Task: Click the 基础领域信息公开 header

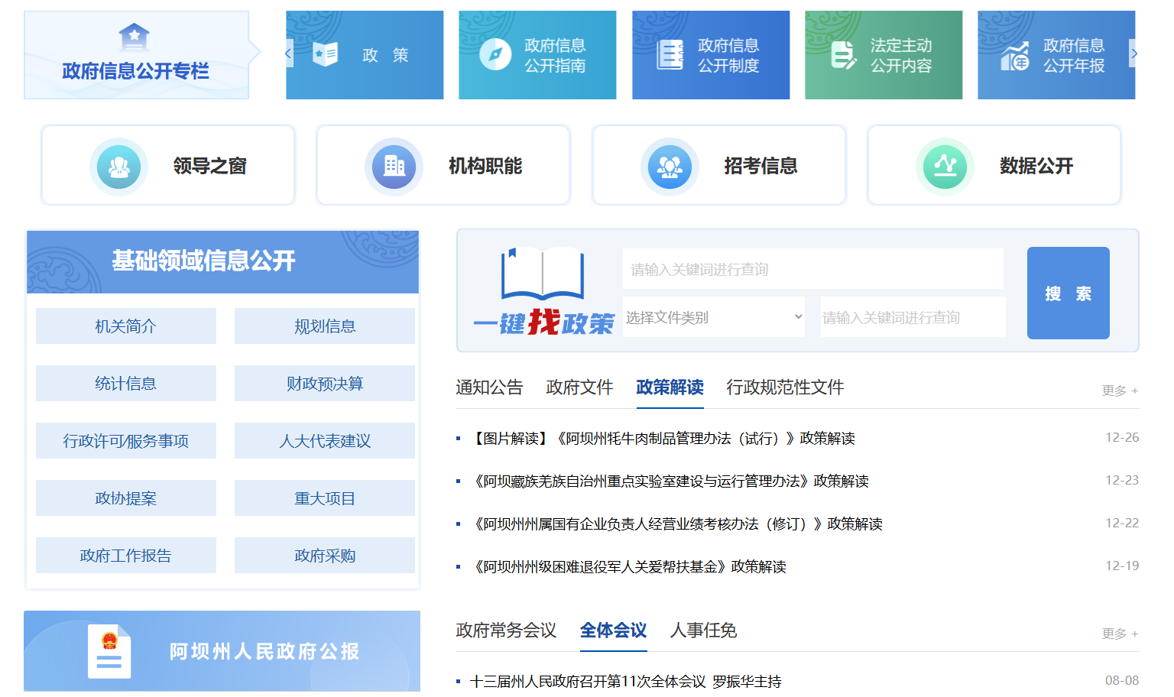Action: coord(222,261)
